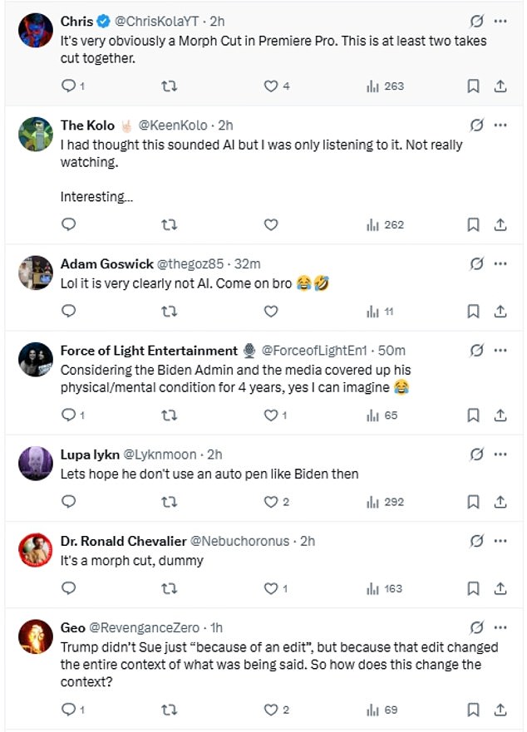Viewport: 527px width, 732px height.
Task: Open more options on Lupa lykn's reply
Action: tap(500, 454)
